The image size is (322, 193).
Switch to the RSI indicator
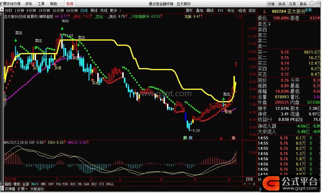click(x=73, y=184)
